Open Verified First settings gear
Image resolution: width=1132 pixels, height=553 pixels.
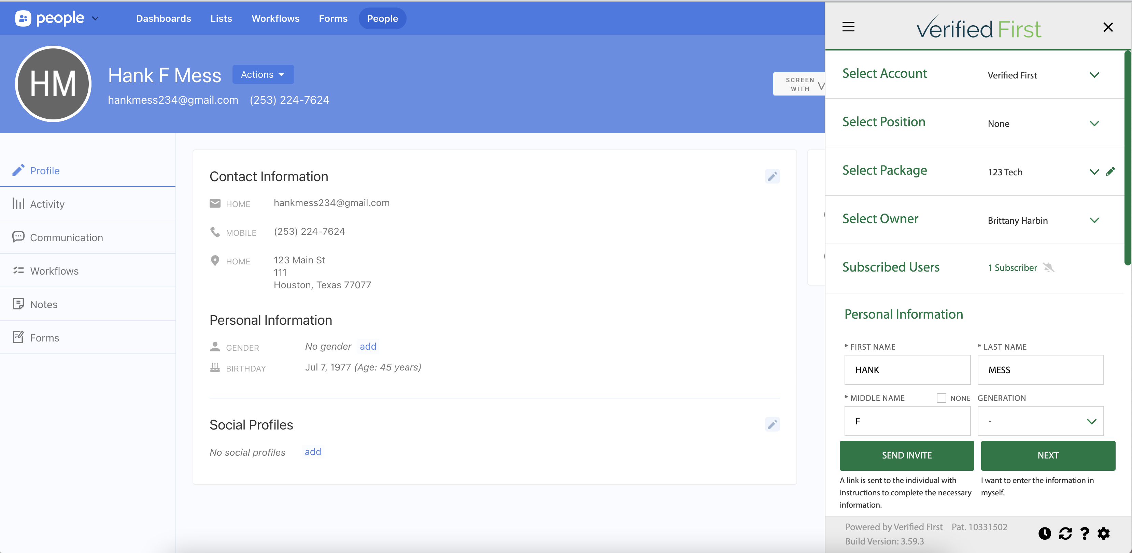pos(1104,534)
